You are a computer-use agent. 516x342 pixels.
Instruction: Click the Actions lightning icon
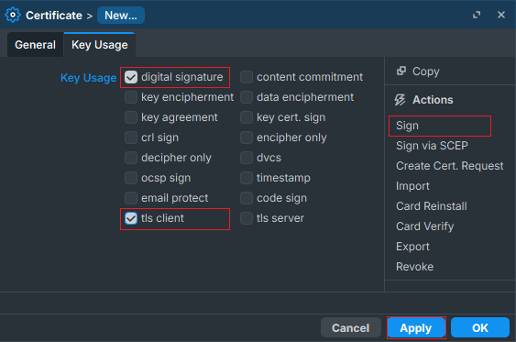(x=401, y=100)
